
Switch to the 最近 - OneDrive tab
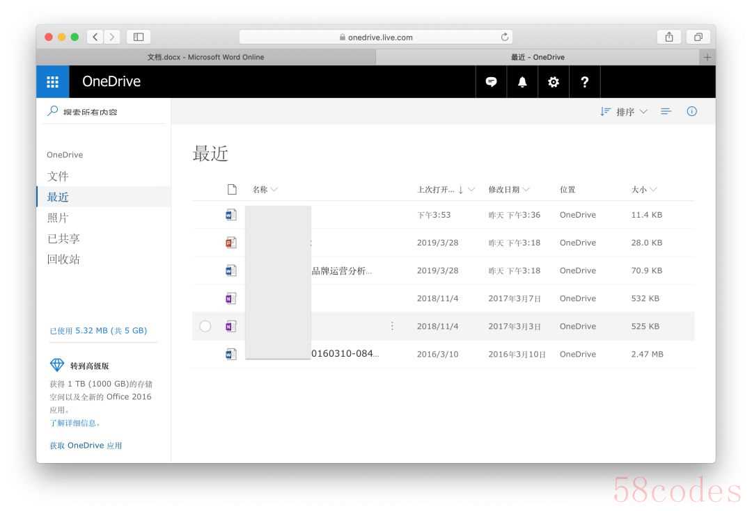[x=538, y=57]
